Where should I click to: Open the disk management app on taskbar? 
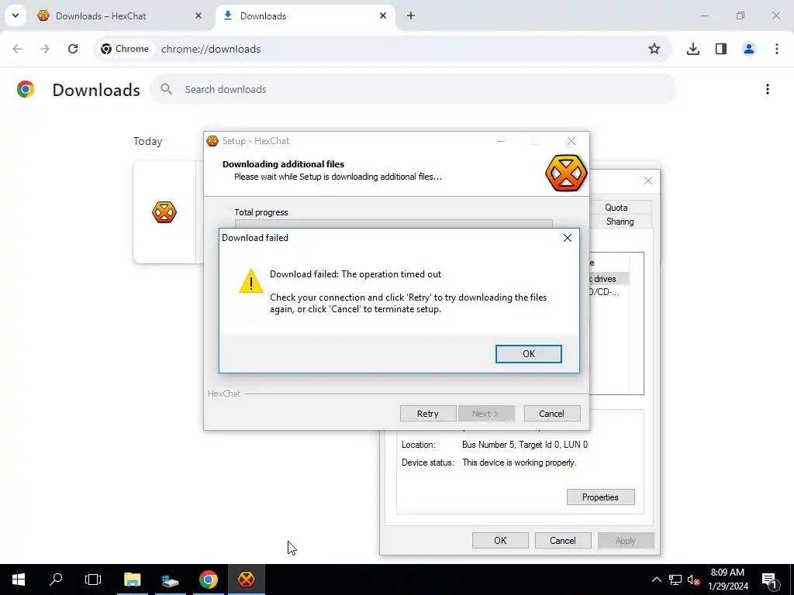pyautogui.click(x=170, y=580)
